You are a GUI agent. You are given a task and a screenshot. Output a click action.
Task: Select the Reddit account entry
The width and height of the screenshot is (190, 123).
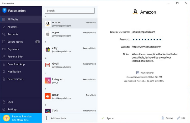70,96
